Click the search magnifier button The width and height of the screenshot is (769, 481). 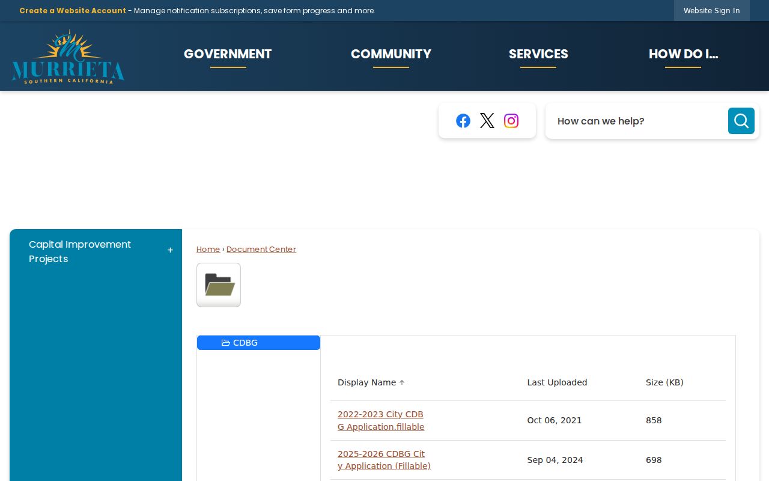(741, 121)
